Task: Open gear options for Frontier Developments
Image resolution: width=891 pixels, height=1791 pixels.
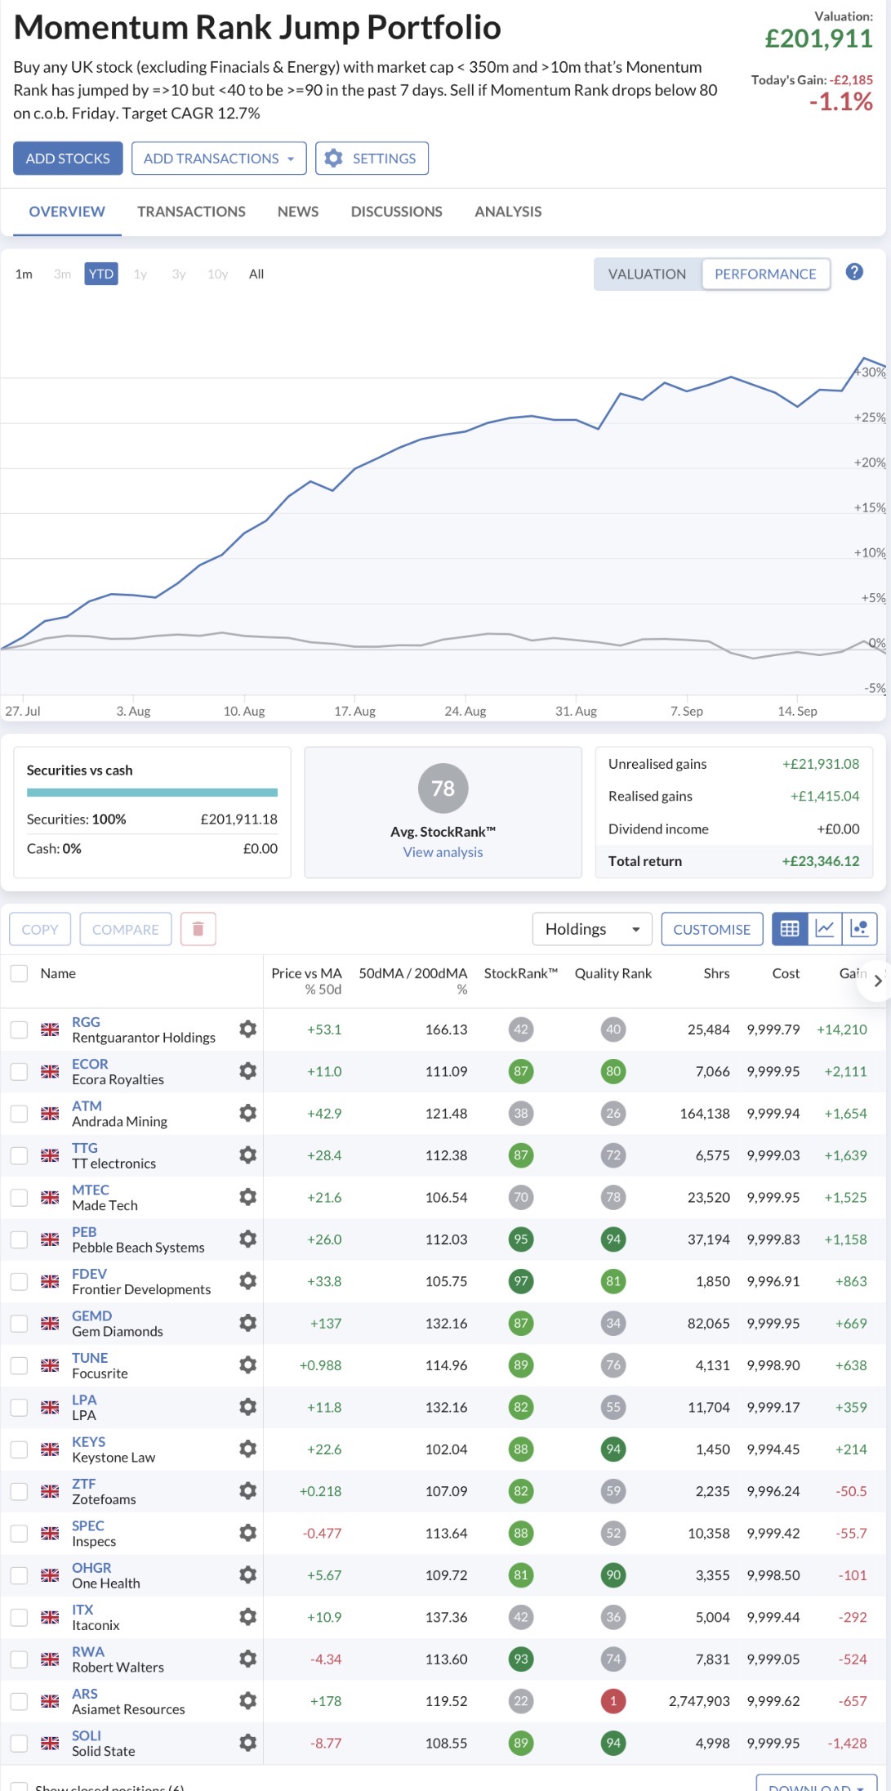Action: pyautogui.click(x=248, y=1281)
